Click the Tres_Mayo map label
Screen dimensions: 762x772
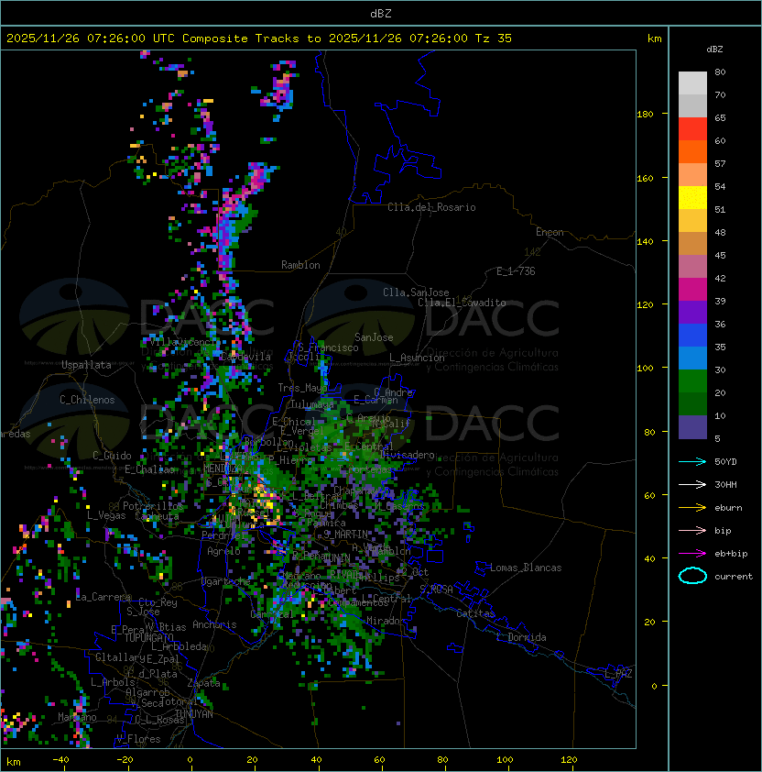(302, 388)
